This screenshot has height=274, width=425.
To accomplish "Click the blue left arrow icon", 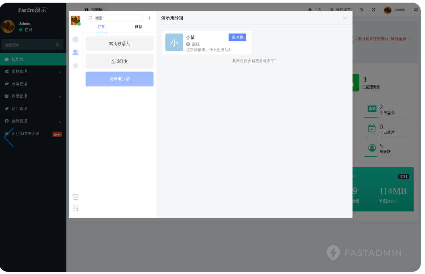I will 8,137.
